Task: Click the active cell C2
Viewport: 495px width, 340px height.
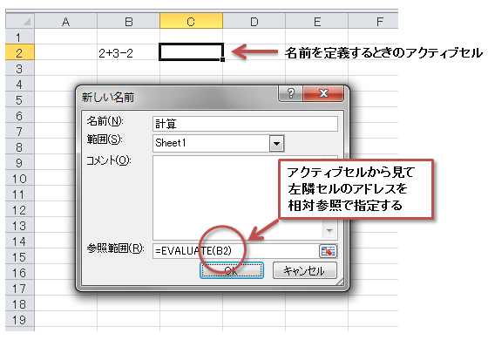Action: click(x=192, y=51)
